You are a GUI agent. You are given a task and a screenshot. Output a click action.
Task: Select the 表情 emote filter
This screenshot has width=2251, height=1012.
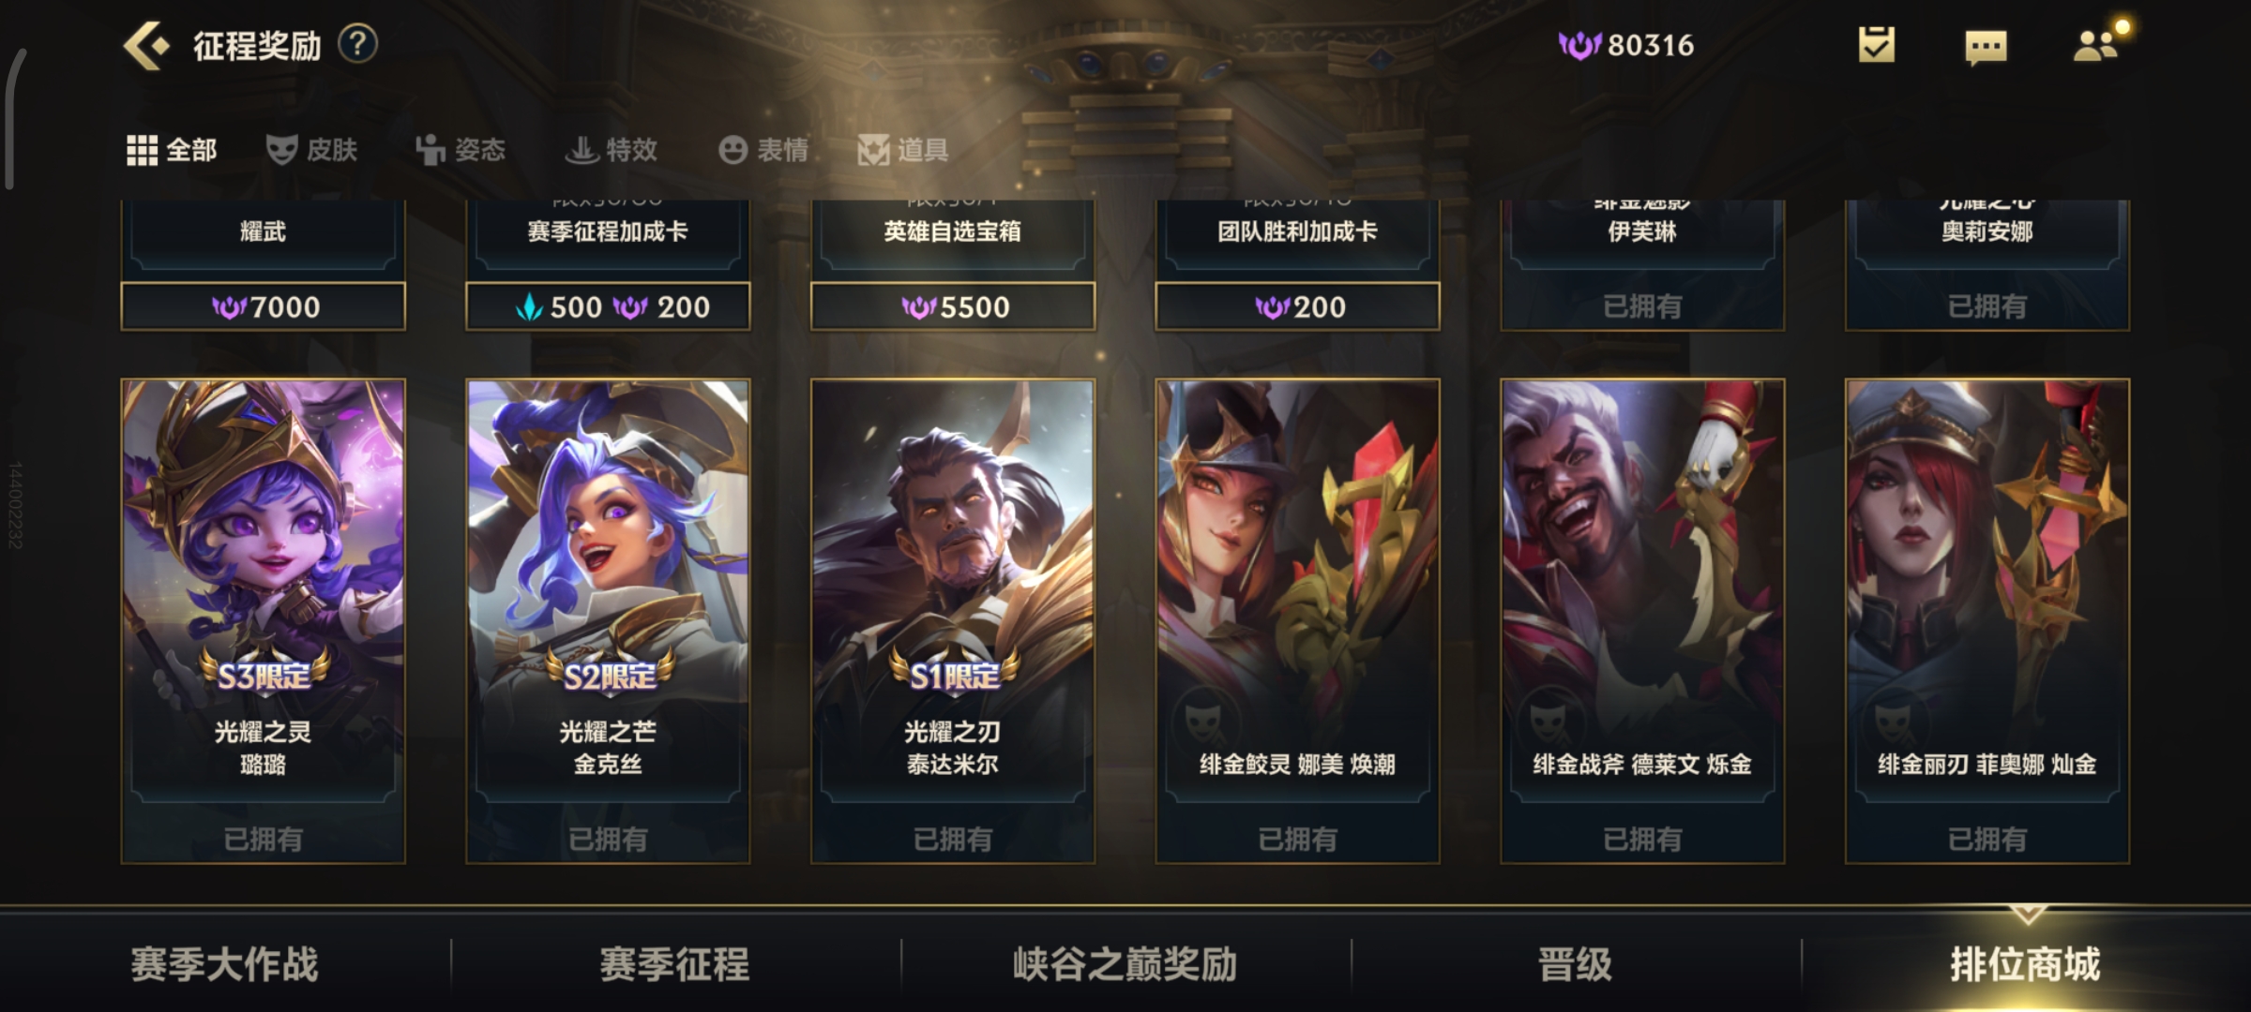[x=763, y=149]
